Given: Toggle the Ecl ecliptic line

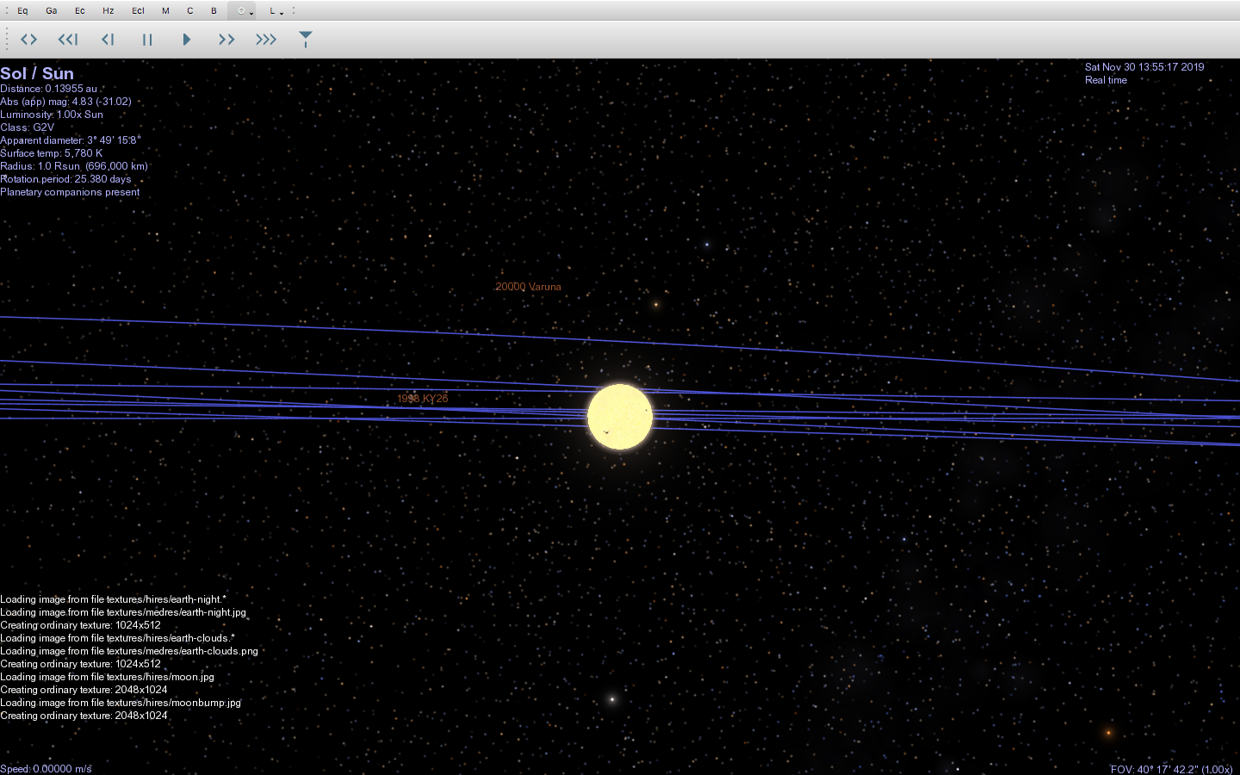Looking at the screenshot, I should 138,10.
